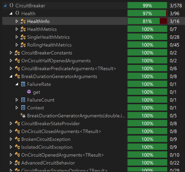This screenshot has width=185, height=172.
Task: Click the RollingHealthMetrics class icon
Action: pyautogui.click(x=23, y=45)
